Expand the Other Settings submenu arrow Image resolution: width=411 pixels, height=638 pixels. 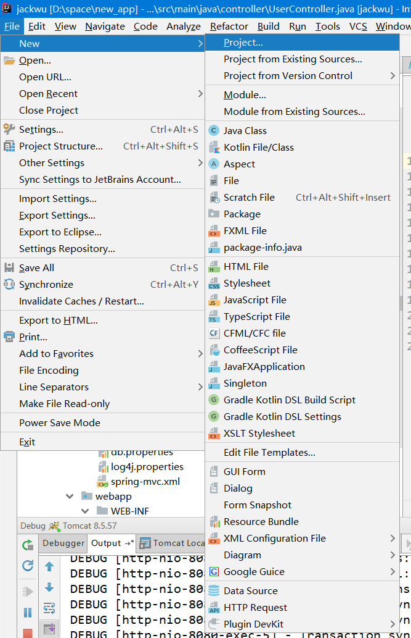pos(200,163)
